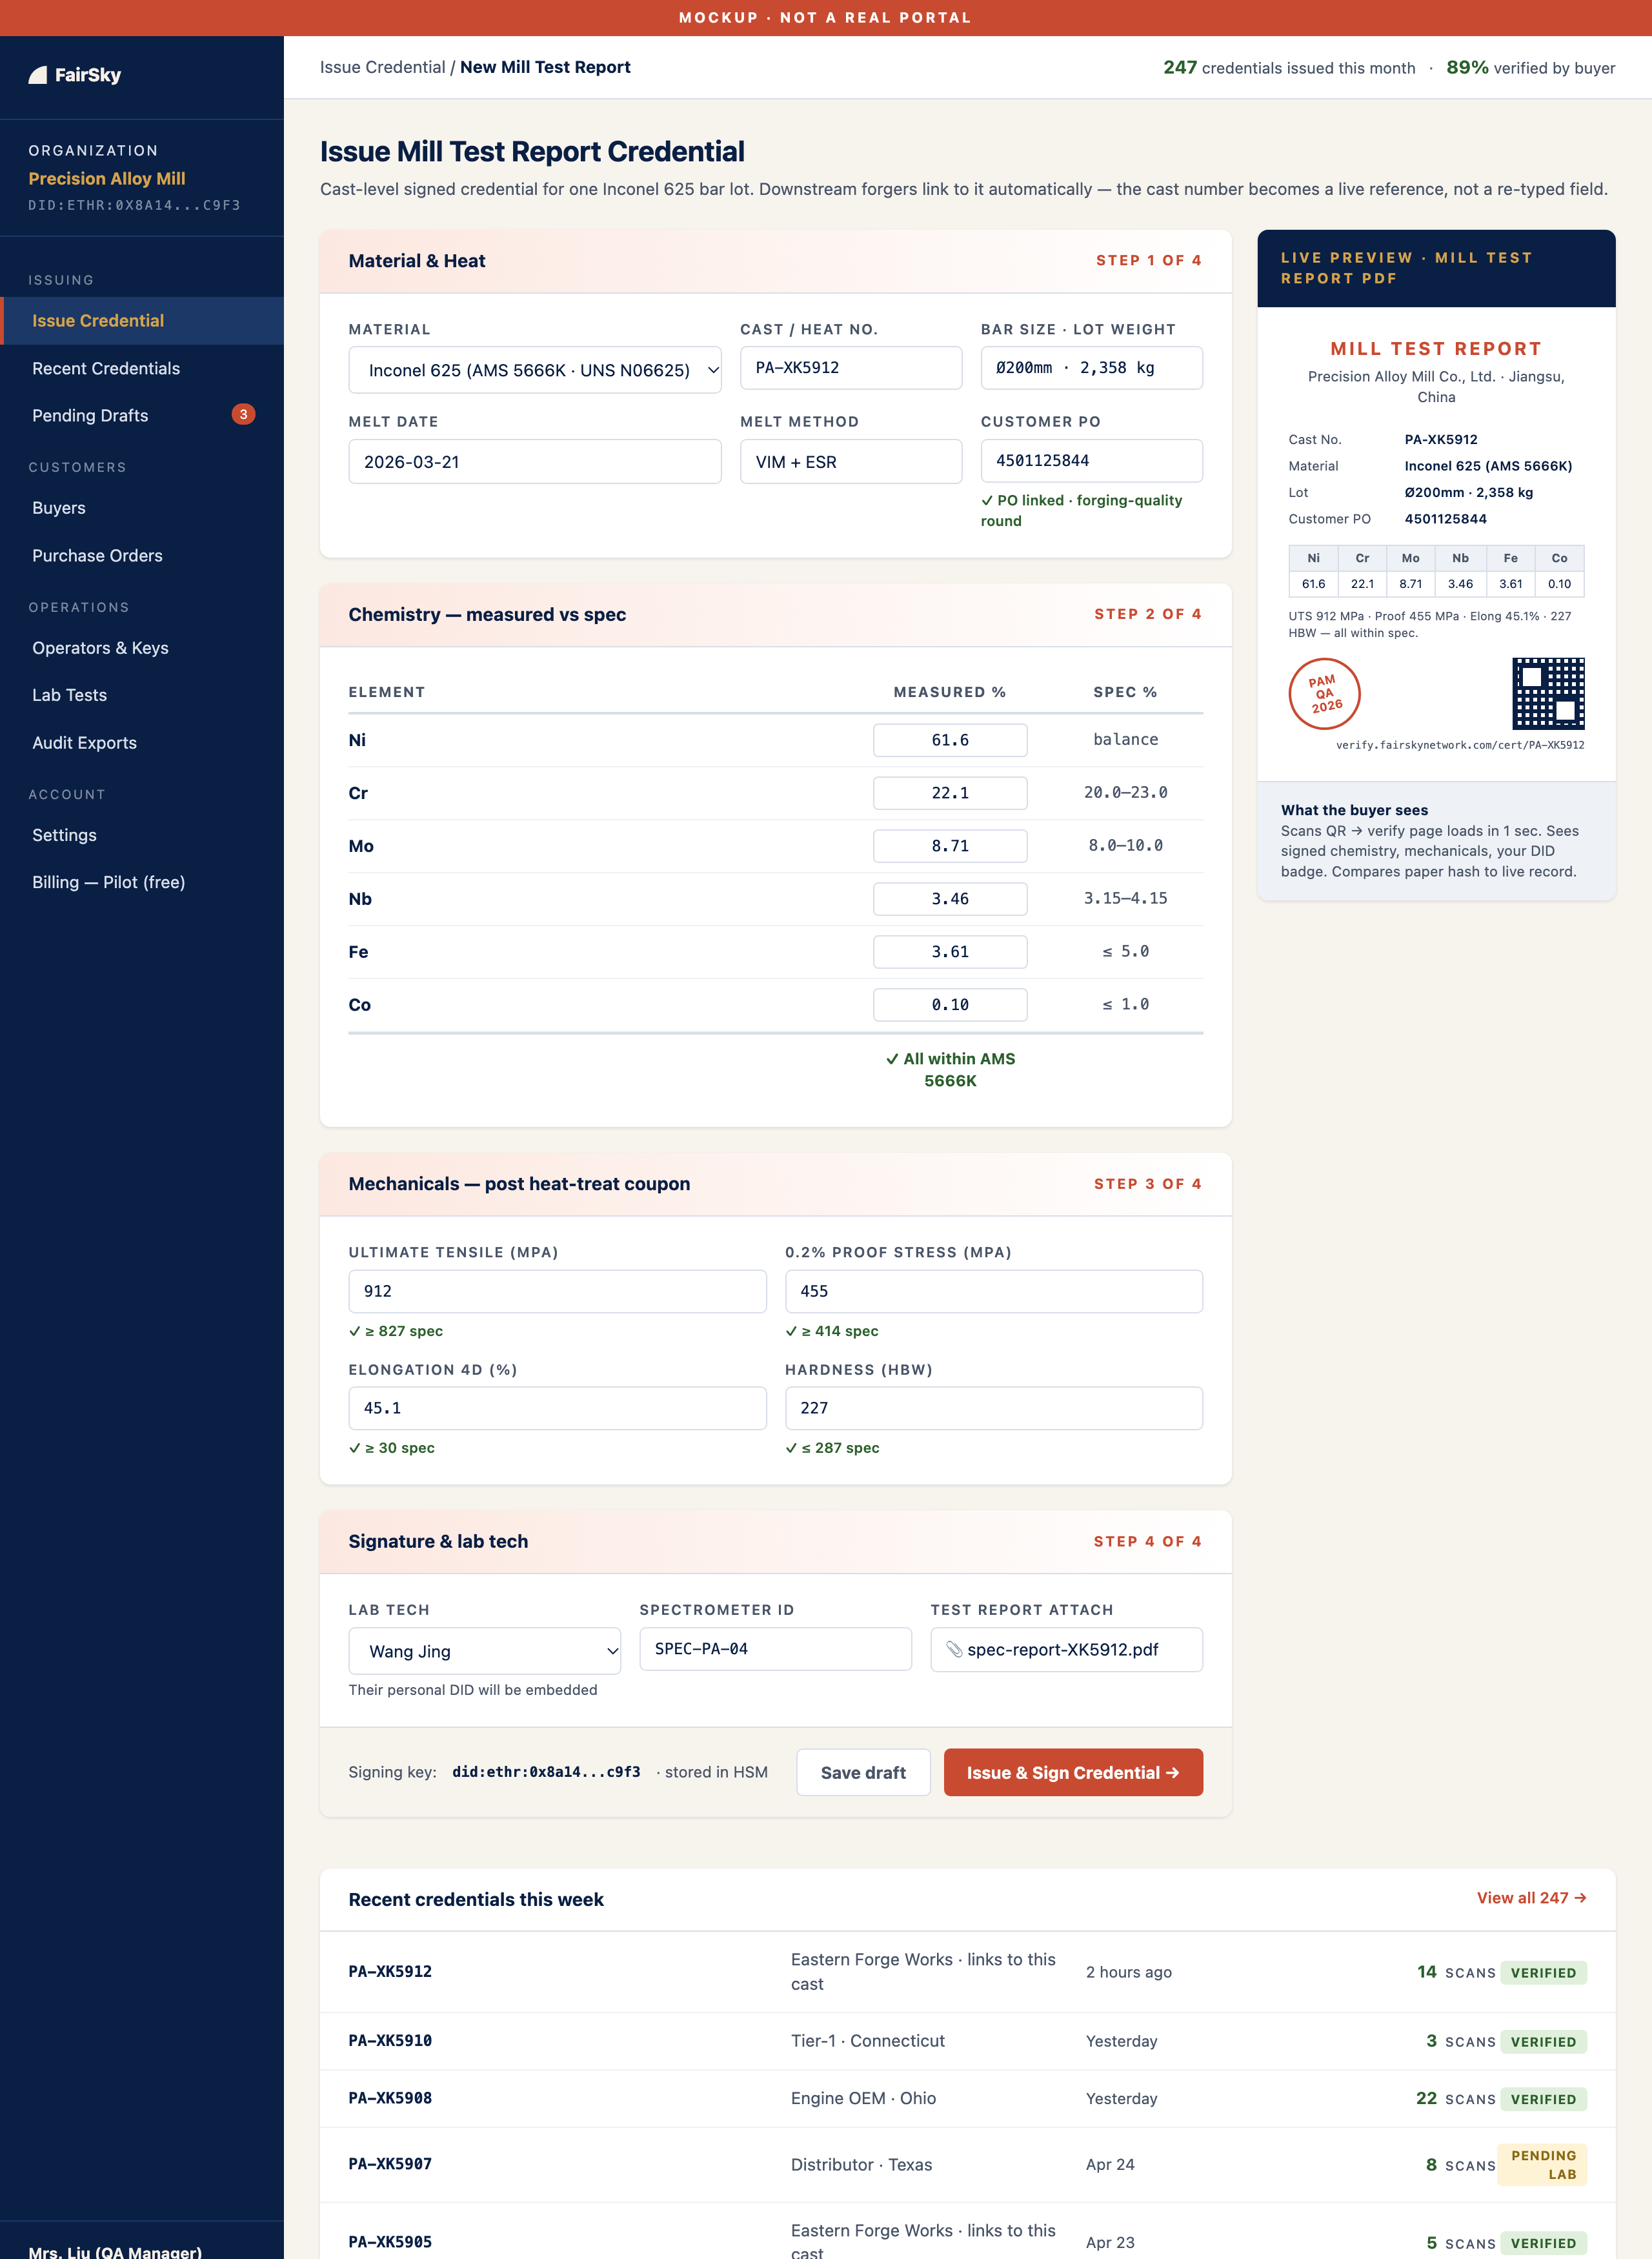Viewport: 1652px width, 2259px height.
Task: Click the Melt Method field
Action: [x=851, y=462]
